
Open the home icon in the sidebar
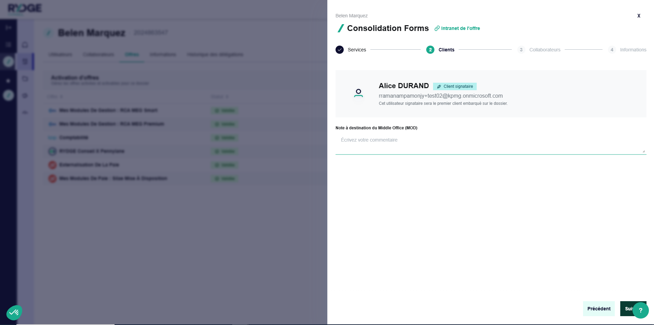tap(25, 45)
